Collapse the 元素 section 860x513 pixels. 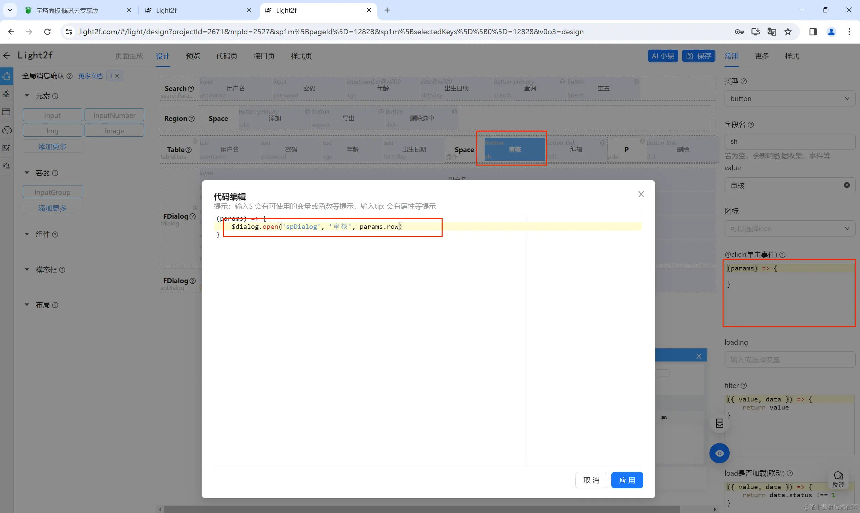coord(27,96)
